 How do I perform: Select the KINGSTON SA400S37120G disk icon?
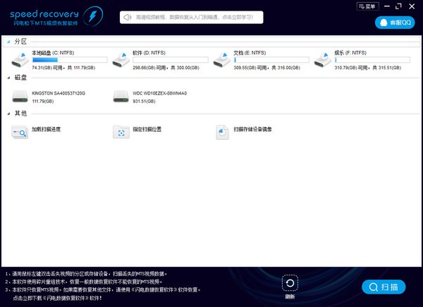(x=20, y=96)
